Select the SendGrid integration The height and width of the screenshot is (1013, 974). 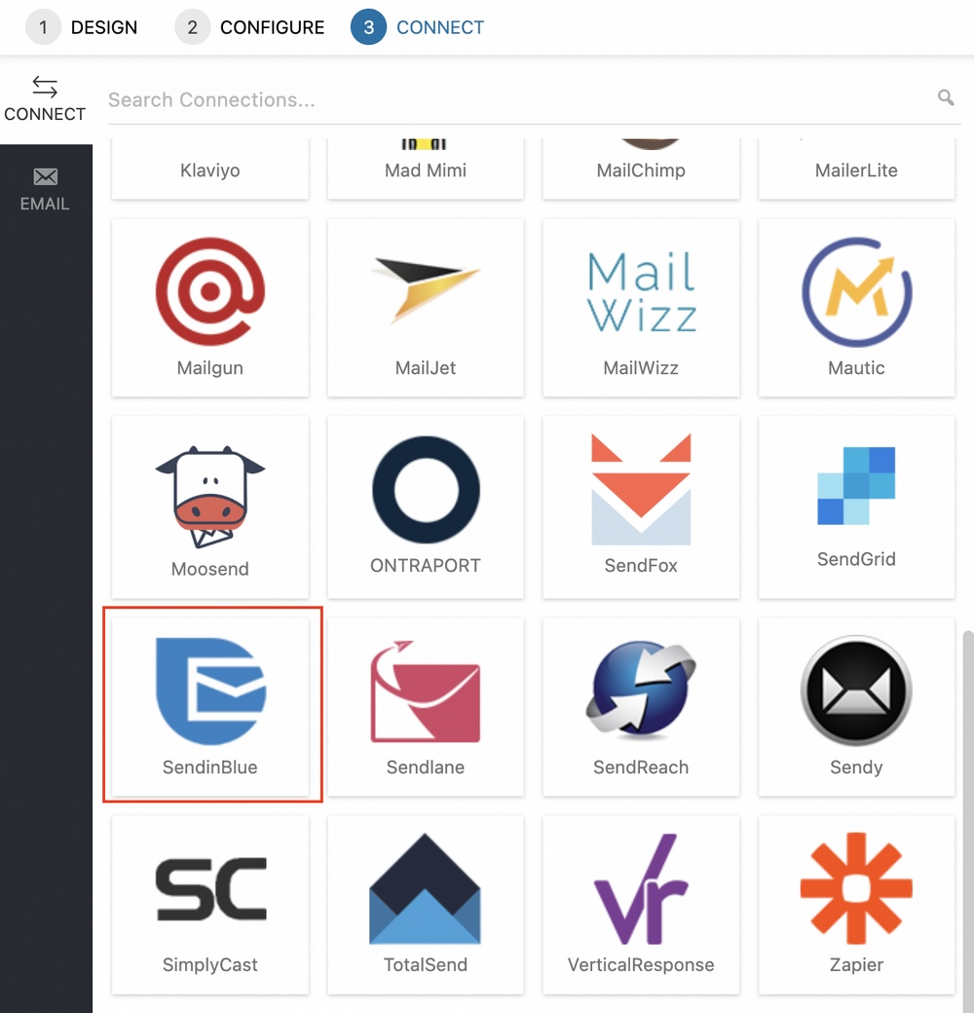pyautogui.click(x=855, y=506)
